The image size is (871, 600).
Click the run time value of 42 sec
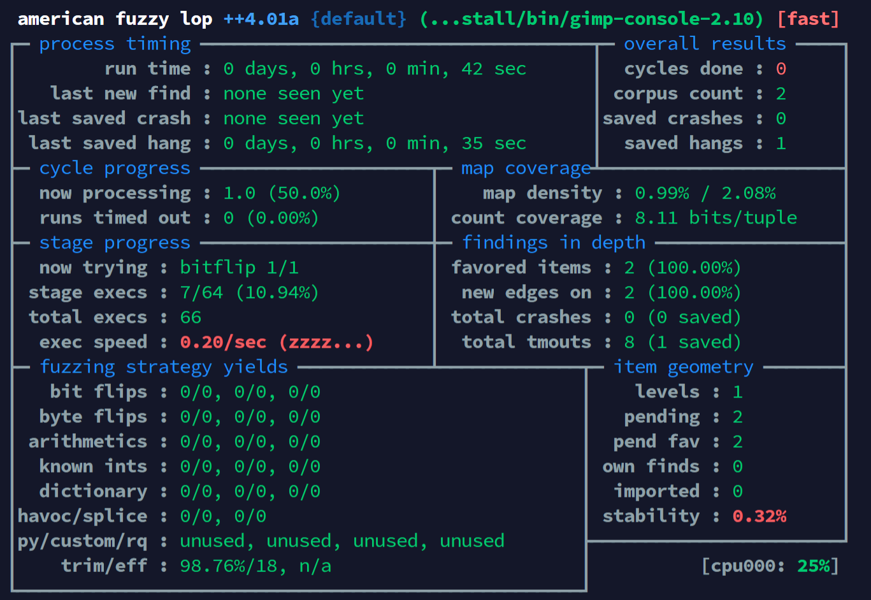tap(375, 69)
